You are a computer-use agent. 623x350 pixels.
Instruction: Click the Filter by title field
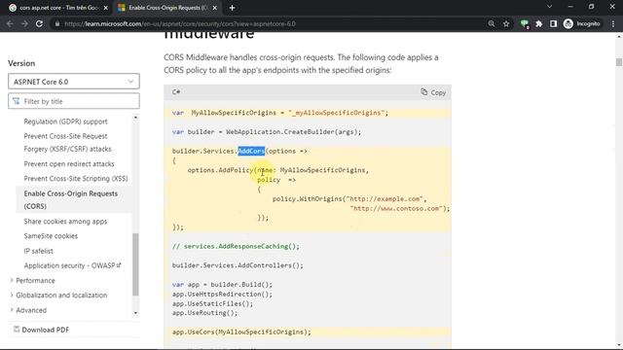pos(74,101)
